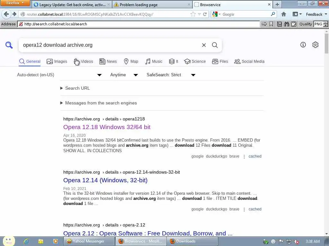
Task: Go forward with the Firefox forward arrow
Action: pyautogui.click(x=14, y=14)
